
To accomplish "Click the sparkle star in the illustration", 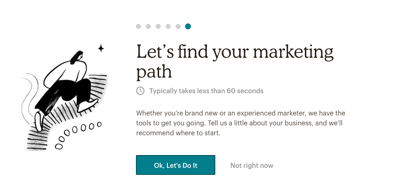I will tap(100, 49).
